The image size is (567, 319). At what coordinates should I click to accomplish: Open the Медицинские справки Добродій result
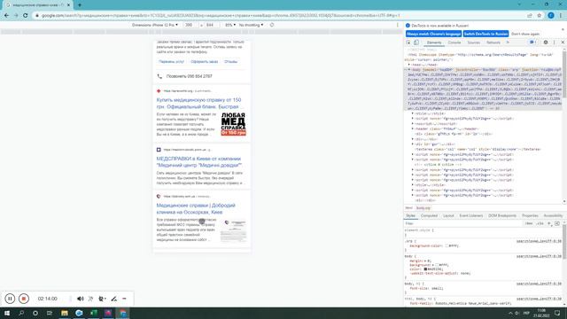196,209
